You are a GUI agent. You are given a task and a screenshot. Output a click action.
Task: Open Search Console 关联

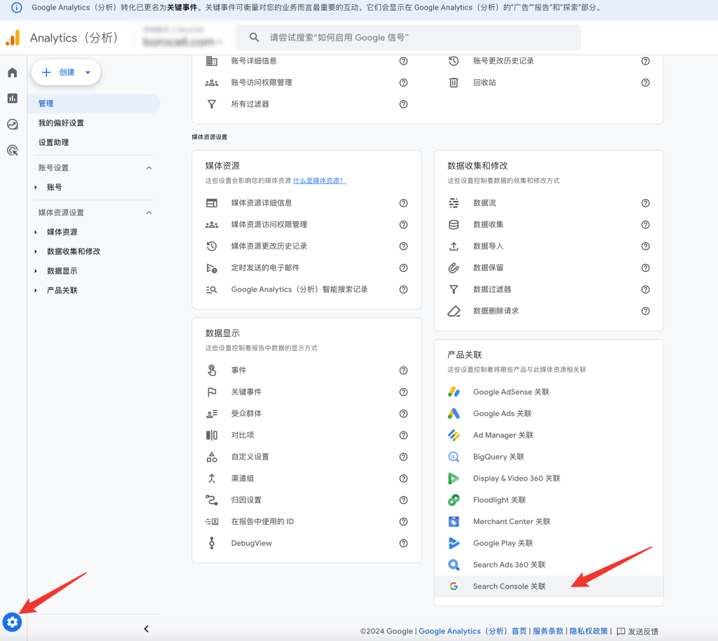click(548, 586)
